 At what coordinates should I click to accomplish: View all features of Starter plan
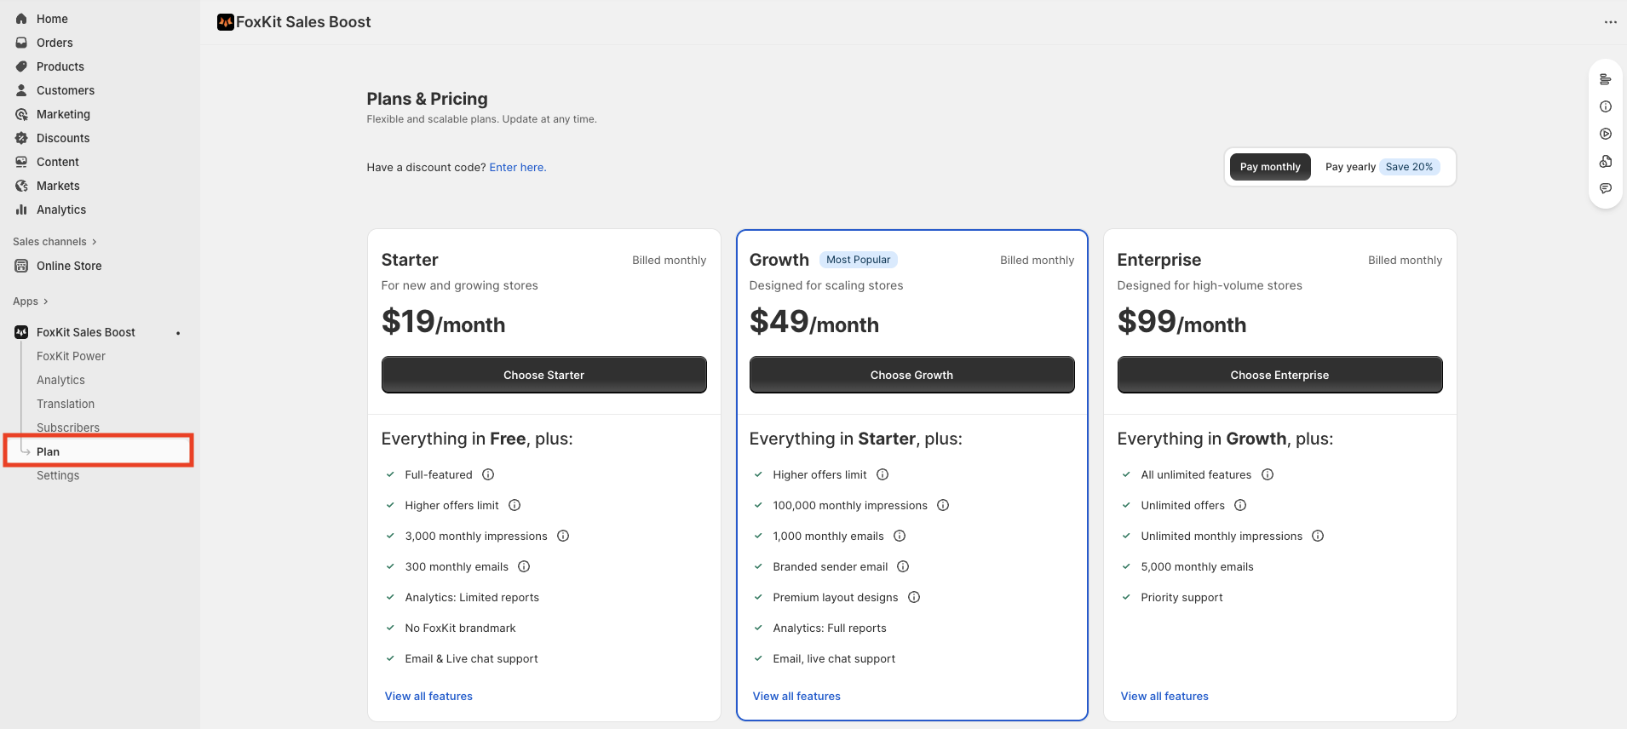pyautogui.click(x=428, y=696)
